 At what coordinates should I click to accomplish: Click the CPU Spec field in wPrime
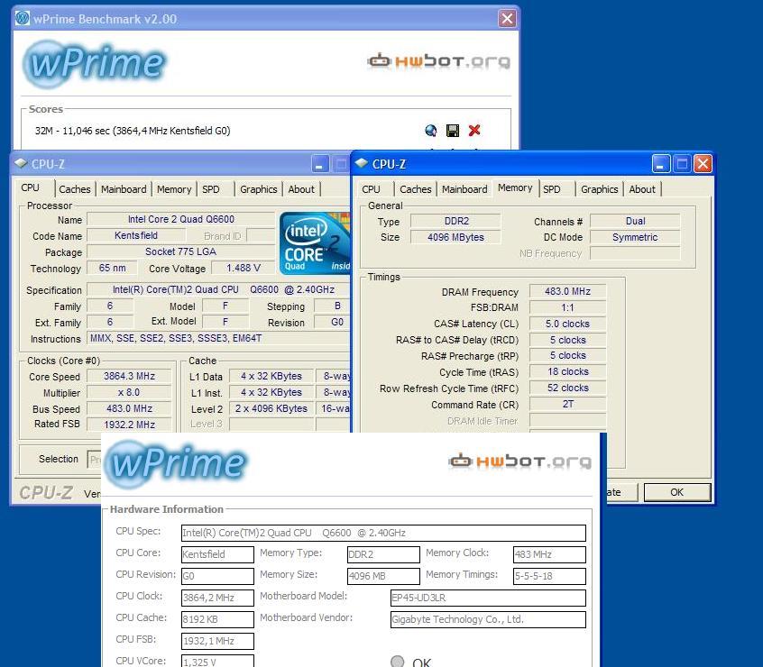383,533
